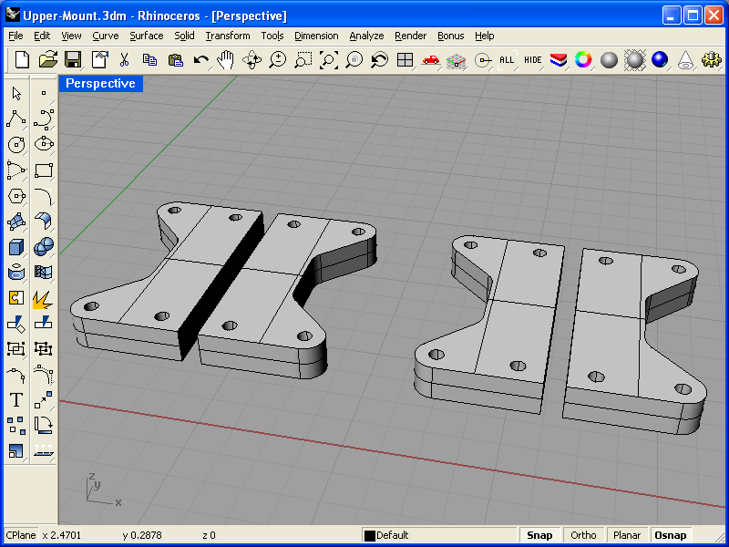This screenshot has width=729, height=547.
Task: Click the Undo arrow icon
Action: [200, 59]
